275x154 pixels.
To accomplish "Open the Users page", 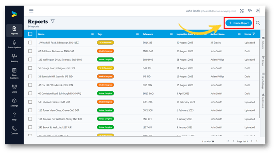I will coord(14,89).
